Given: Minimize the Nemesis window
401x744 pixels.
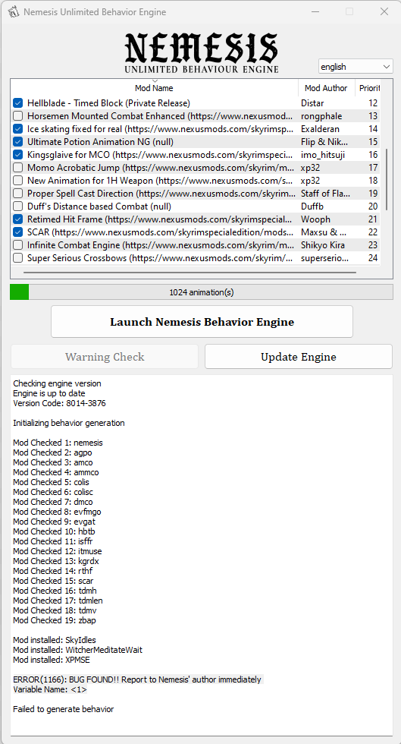Looking at the screenshot, I should (x=315, y=12).
